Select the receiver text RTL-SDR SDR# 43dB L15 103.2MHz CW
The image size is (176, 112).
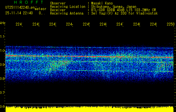click(x=123, y=10)
